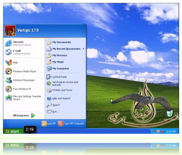Click the Set Program Access and Defaults icon
The width and height of the screenshot is (182, 155).
[49, 83]
